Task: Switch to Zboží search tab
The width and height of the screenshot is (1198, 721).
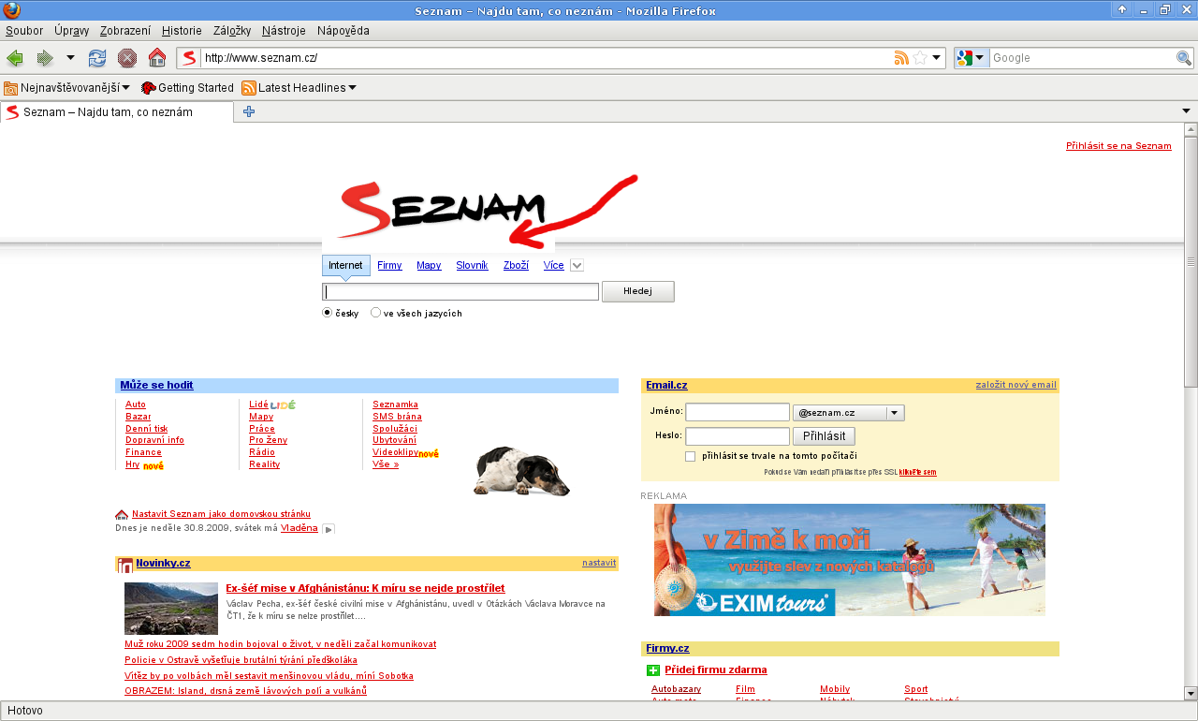Action: pyautogui.click(x=516, y=266)
